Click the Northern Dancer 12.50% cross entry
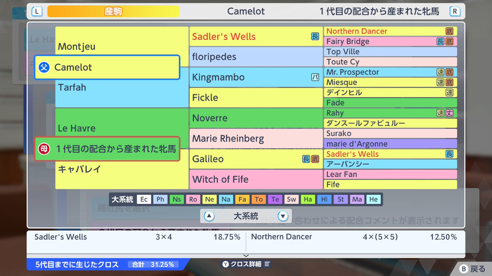Image resolution: width=492 pixels, height=276 pixels. pyautogui.click(x=354, y=237)
